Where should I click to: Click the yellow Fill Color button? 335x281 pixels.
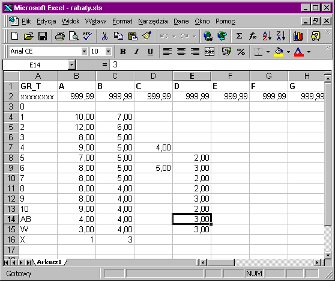coord(279,52)
